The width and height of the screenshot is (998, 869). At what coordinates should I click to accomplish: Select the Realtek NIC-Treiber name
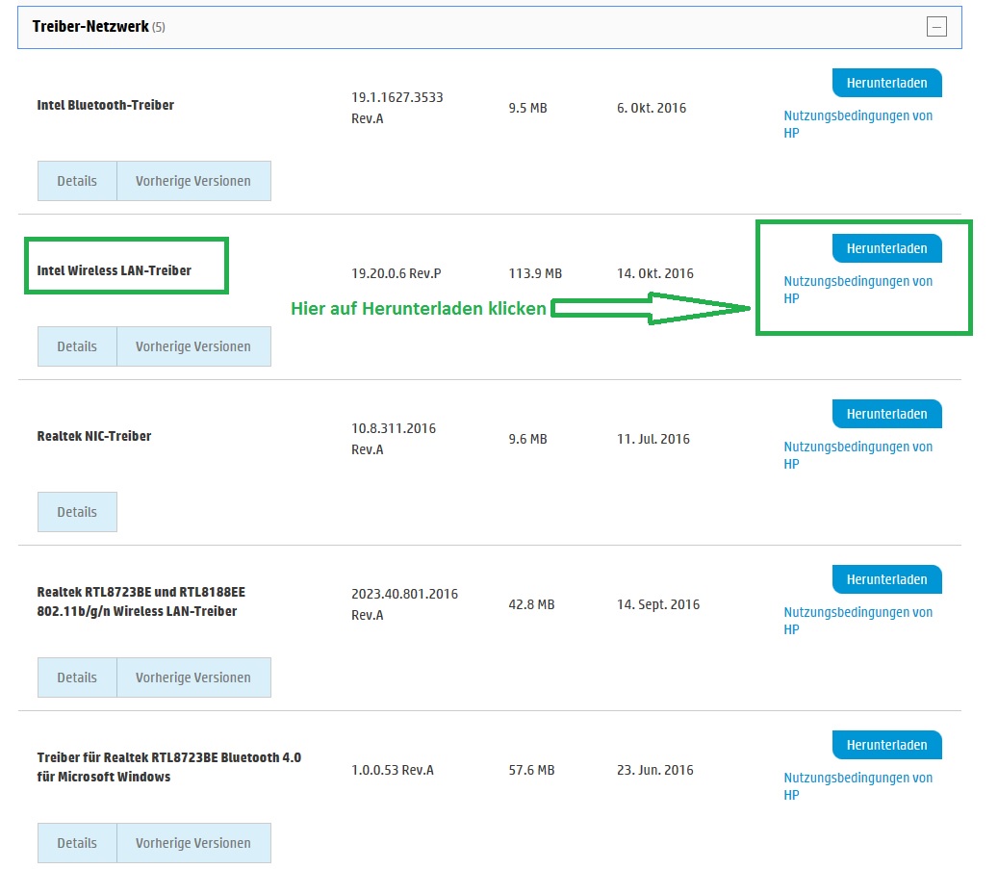(x=94, y=436)
